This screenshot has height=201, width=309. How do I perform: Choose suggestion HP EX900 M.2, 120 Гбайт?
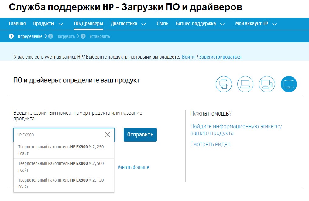(64, 183)
